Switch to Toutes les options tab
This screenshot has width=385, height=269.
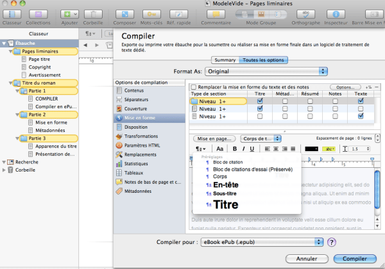point(263,60)
